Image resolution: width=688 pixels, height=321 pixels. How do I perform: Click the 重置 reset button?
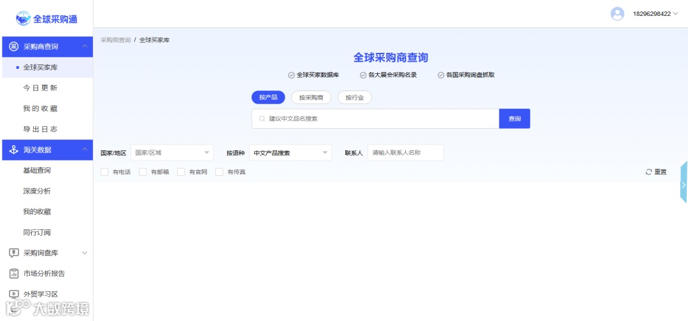(x=656, y=172)
